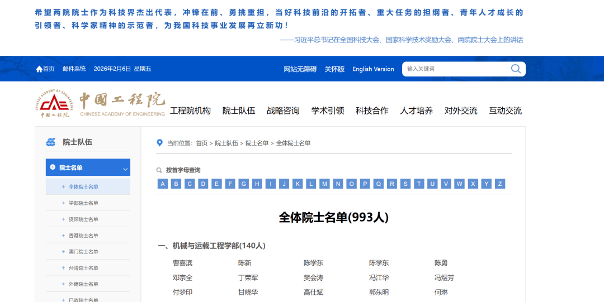Click the home icon beside 首页

[39, 69]
